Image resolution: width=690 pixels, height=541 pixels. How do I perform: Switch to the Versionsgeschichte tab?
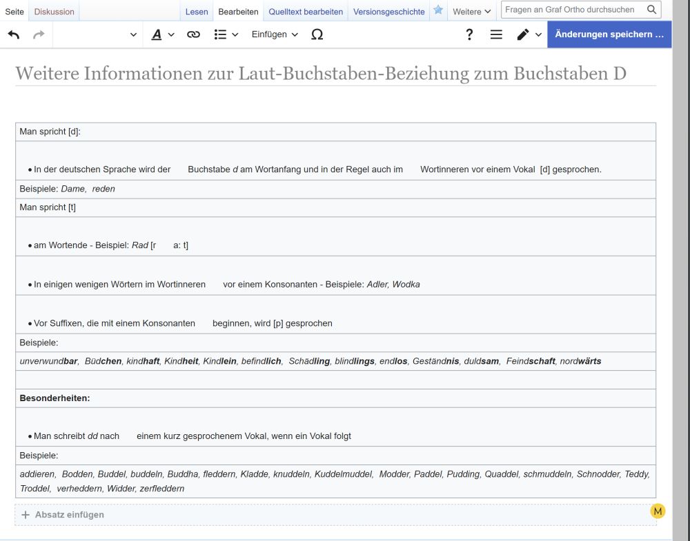tap(388, 12)
